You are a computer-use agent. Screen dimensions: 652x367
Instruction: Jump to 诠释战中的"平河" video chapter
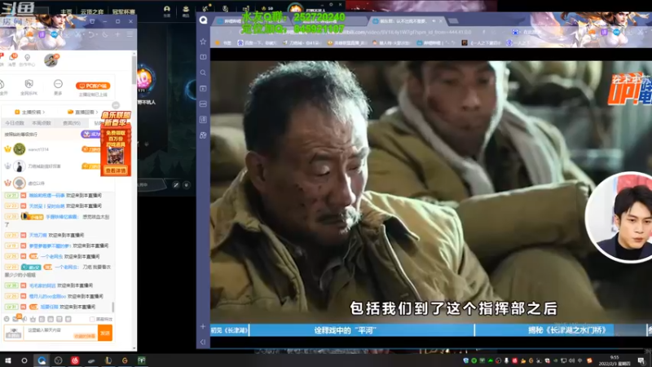[362, 330]
